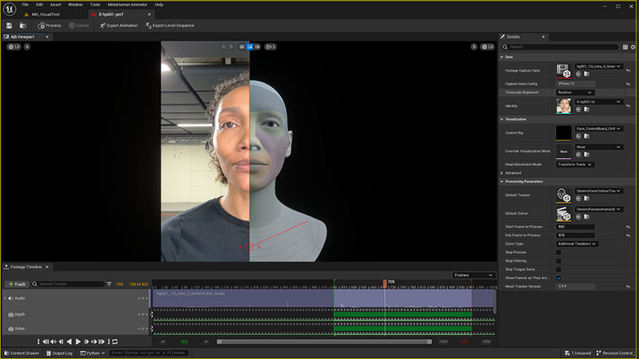Open Solve Type Additional Tweakers dropdown

577,244
